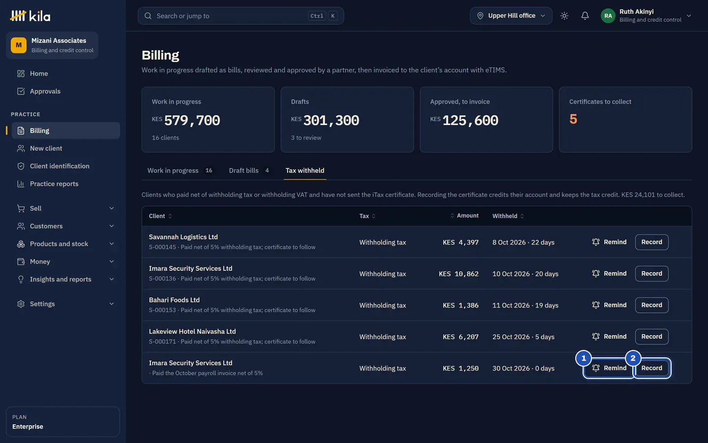Screen dimensions: 708x443
Task: Open the Upper Hill office dropdown
Action: [x=511, y=16]
